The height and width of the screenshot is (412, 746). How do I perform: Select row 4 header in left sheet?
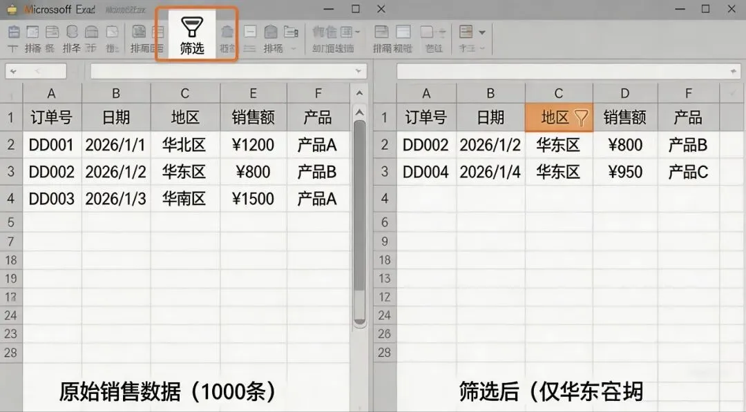[x=11, y=198]
